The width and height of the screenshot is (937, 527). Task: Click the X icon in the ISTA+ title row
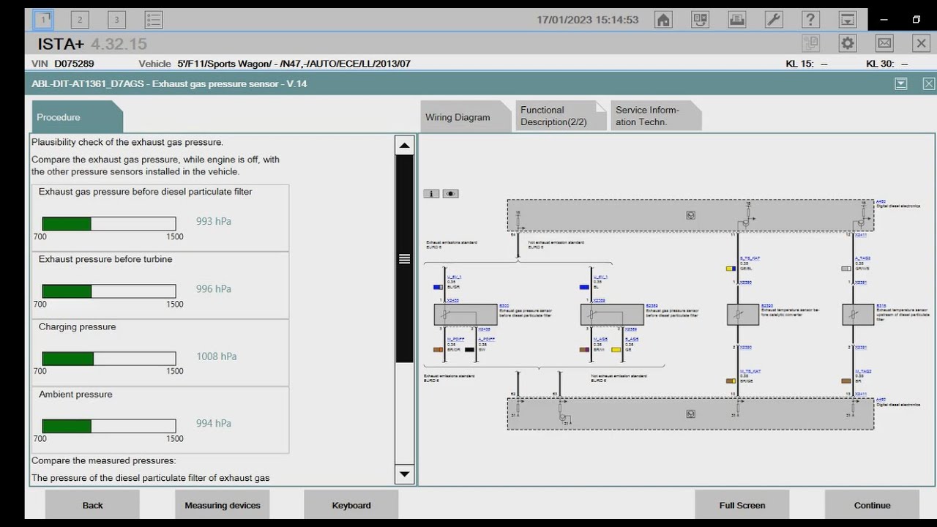[921, 43]
